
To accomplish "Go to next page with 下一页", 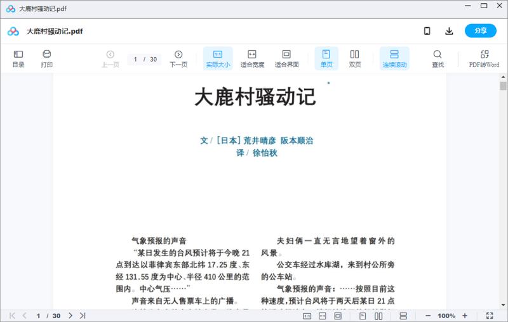I will point(178,58).
